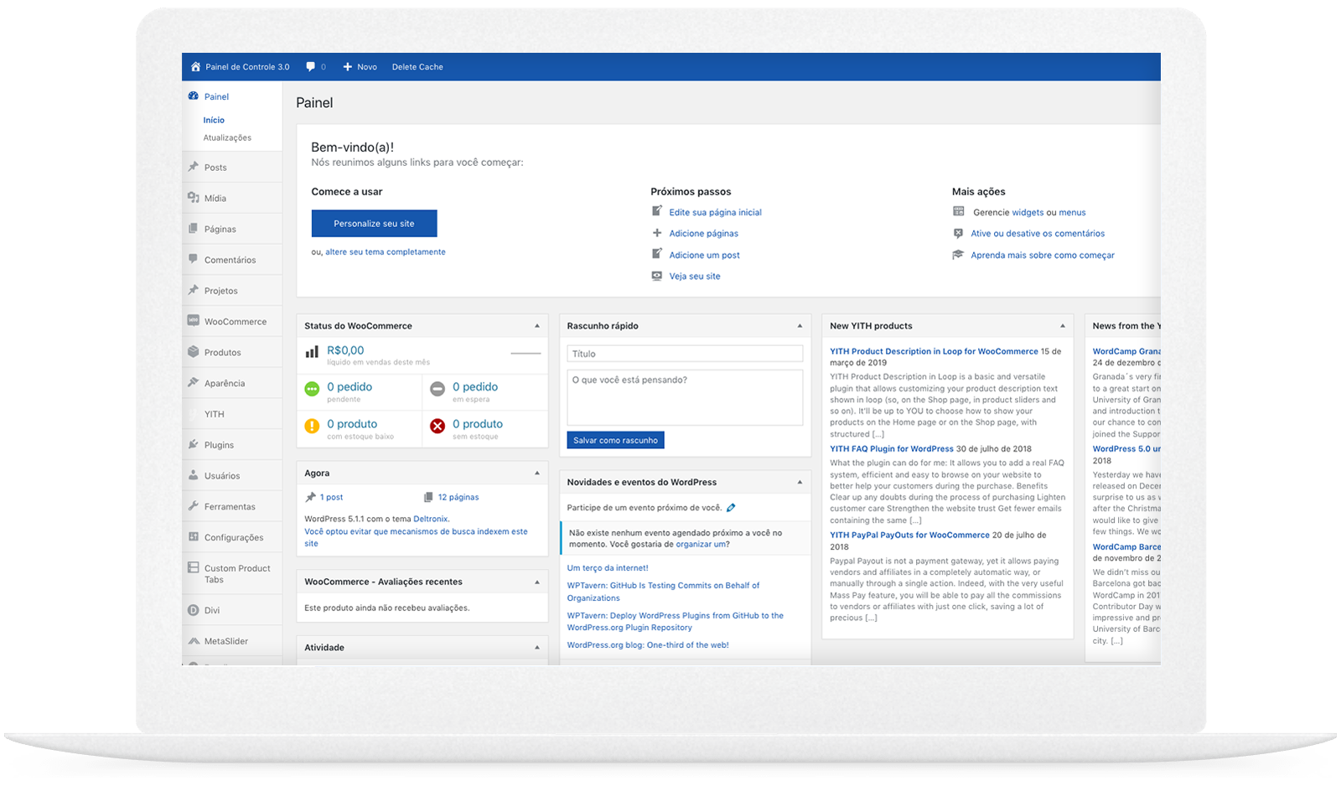Collapse the Status do WooCommerce panel
Screen dimensions: 1341x786
coord(537,326)
